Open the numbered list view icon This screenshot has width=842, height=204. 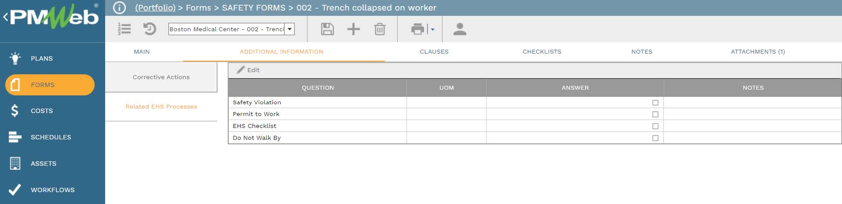(x=124, y=29)
